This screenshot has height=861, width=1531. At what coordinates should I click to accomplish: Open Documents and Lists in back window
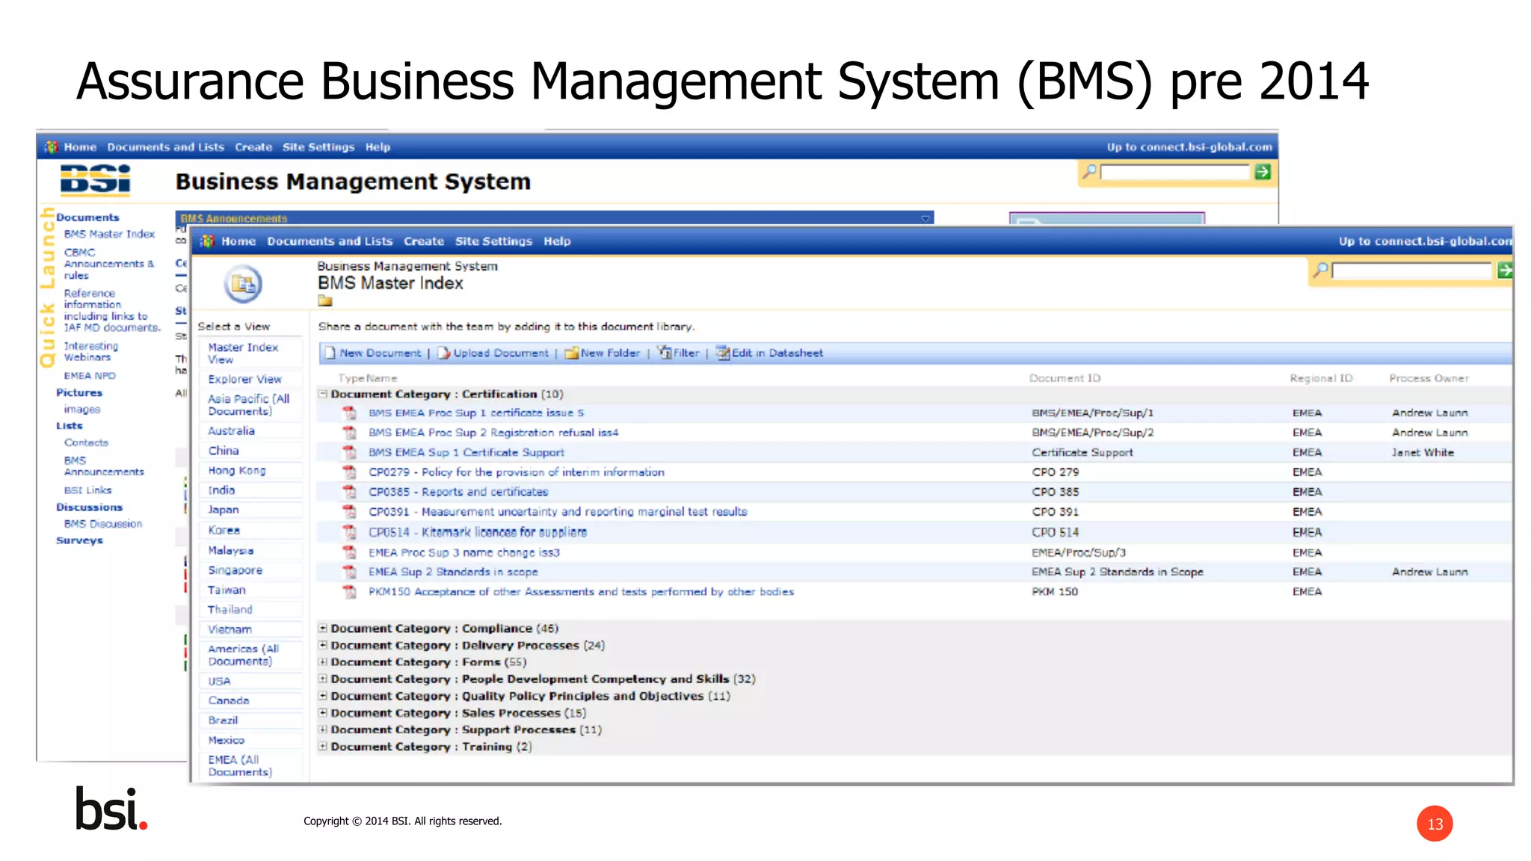(165, 147)
